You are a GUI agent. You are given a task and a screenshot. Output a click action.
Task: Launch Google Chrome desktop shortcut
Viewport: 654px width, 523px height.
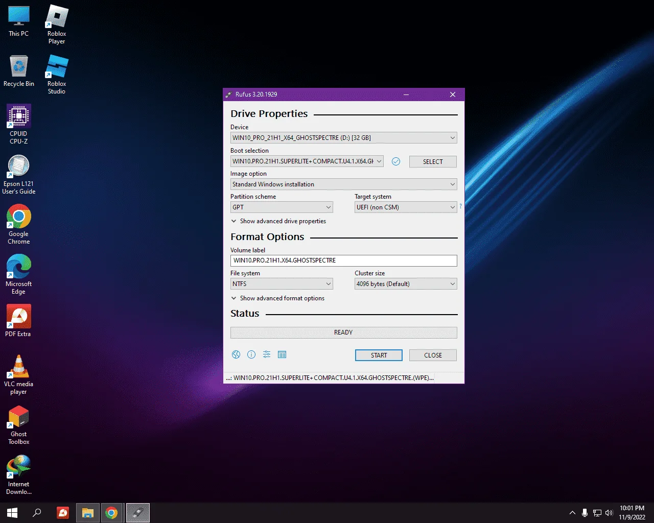(x=19, y=225)
